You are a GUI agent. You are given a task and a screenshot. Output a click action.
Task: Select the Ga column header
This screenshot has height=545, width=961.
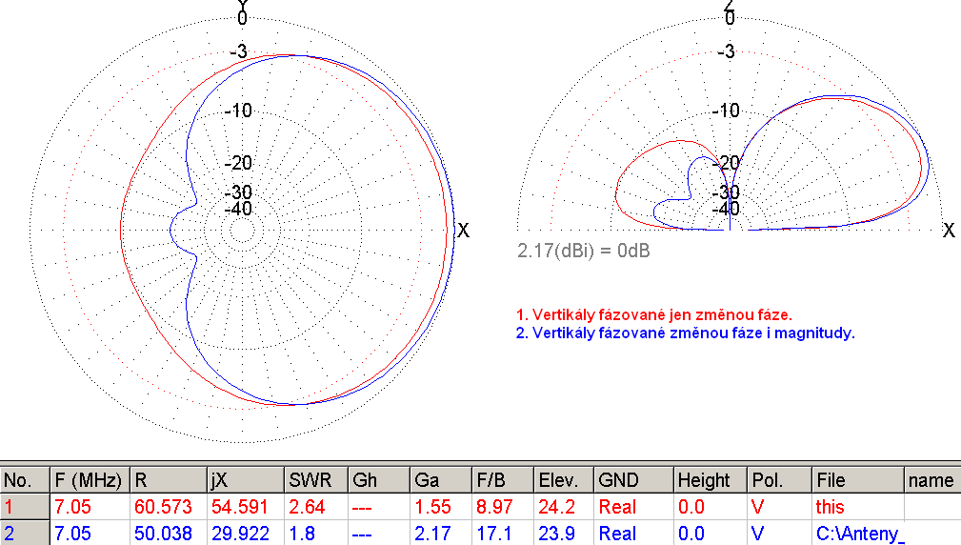[440, 480]
